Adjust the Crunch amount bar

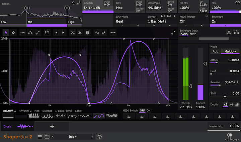pyautogui.click(x=98, y=12)
